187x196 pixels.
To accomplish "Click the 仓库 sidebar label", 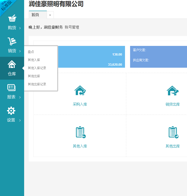I will coord(12,74).
